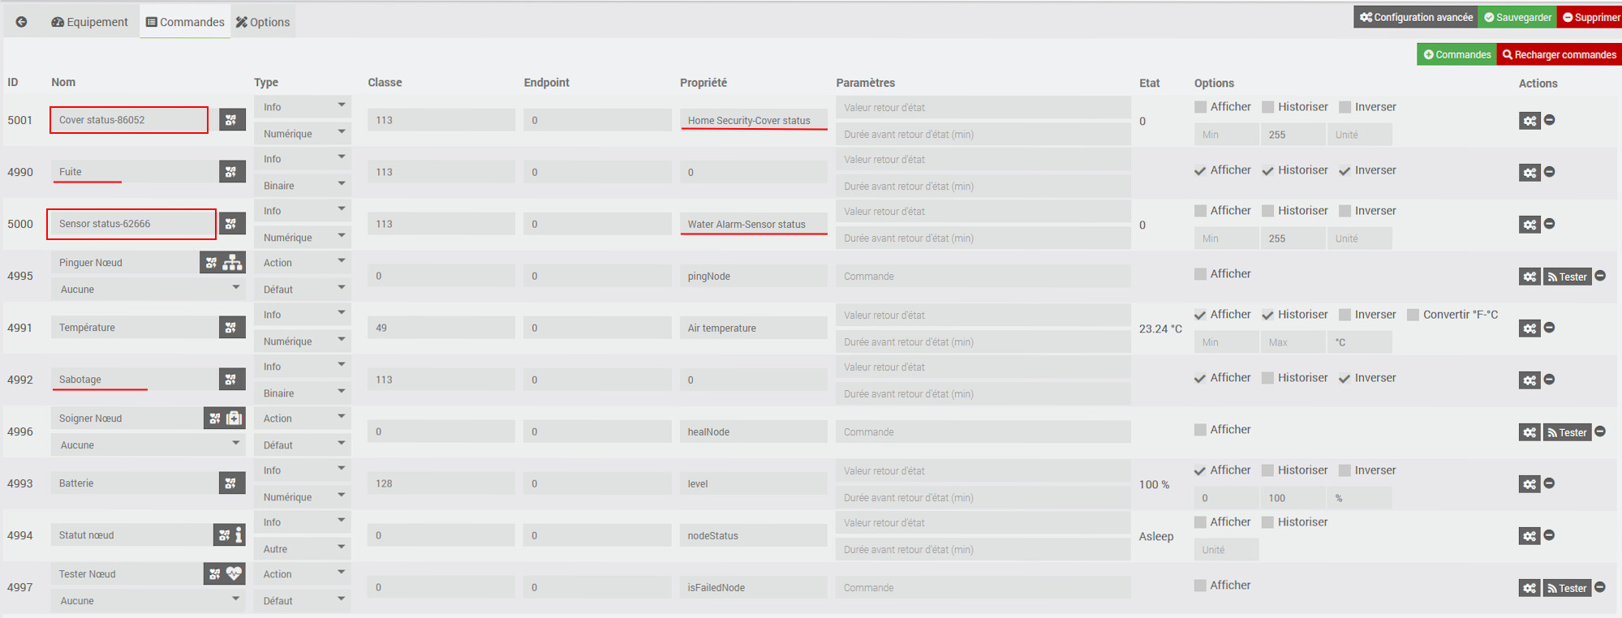Open the network icon beside Pinguer Nœud
This screenshot has width=1622, height=618.
233,263
